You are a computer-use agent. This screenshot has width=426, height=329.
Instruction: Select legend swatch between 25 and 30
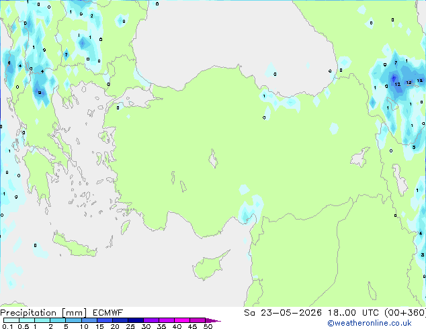(x=136, y=320)
